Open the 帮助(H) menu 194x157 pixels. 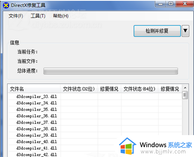coord(61,16)
